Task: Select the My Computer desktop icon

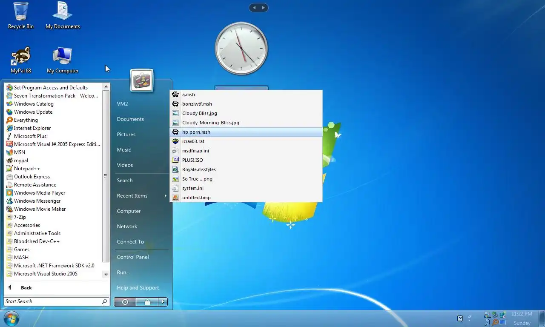Action: click(63, 60)
